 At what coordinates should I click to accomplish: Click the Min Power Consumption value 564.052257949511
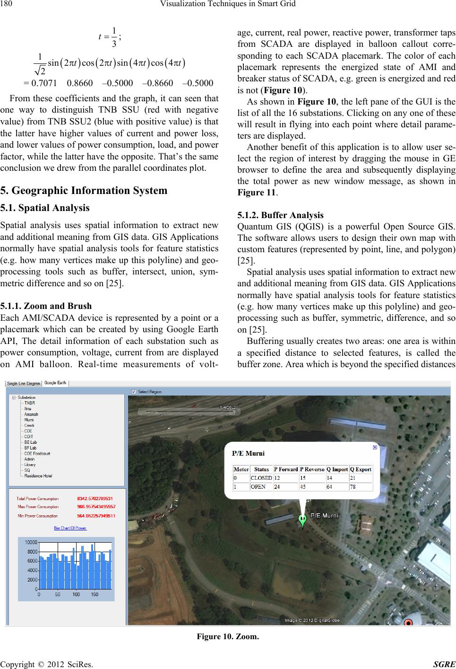(x=96, y=516)
